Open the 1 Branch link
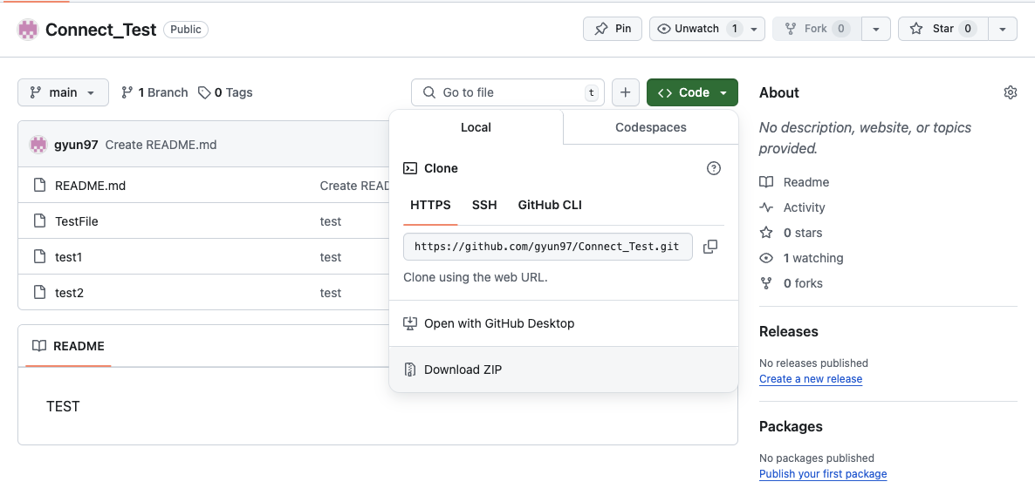 [x=155, y=92]
